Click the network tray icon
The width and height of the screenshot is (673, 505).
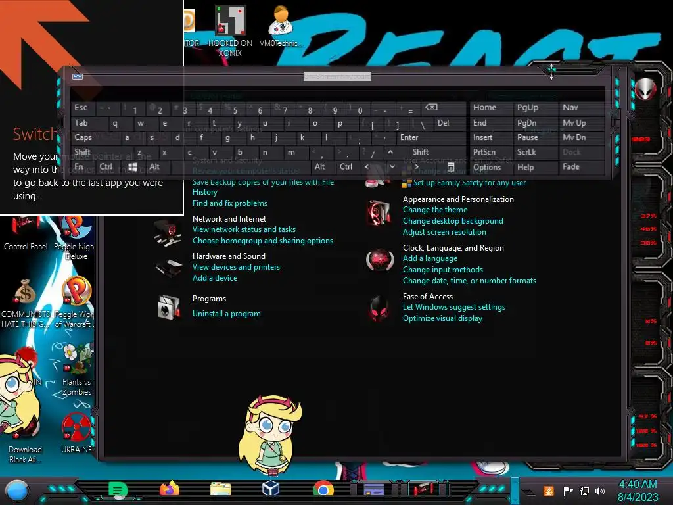tap(584, 491)
